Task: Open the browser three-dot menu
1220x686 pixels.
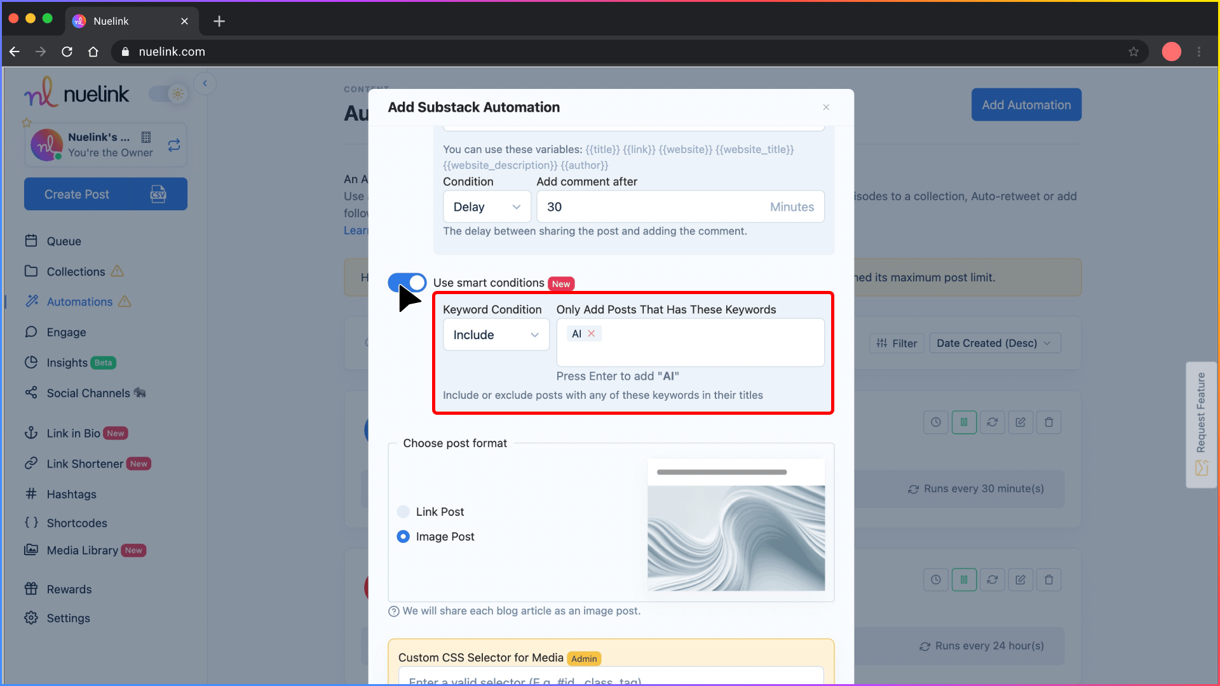Action: [1199, 51]
